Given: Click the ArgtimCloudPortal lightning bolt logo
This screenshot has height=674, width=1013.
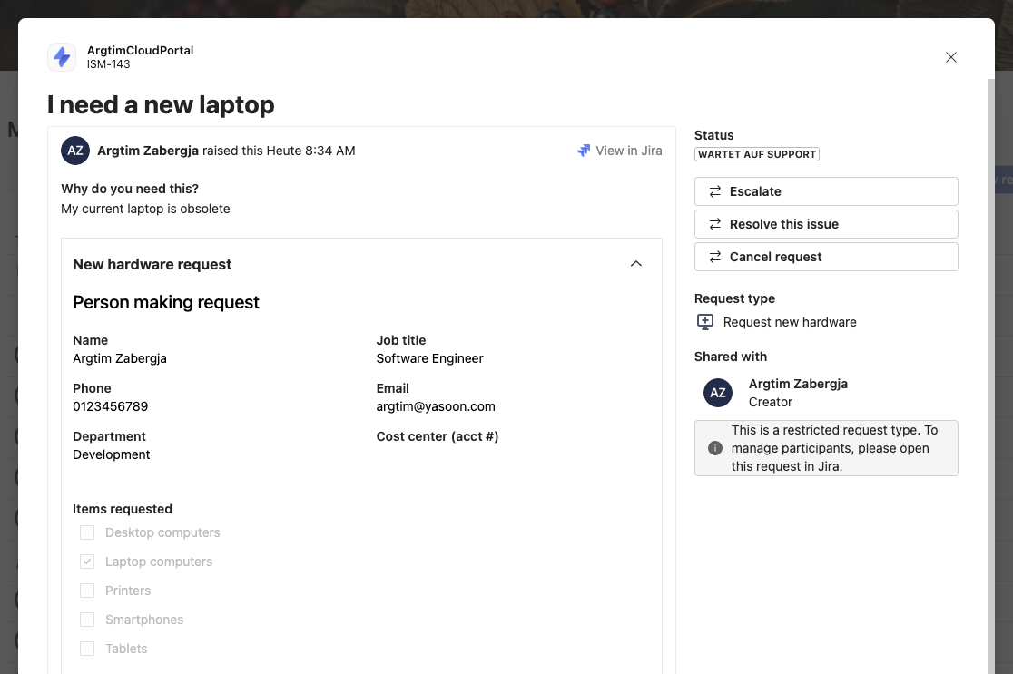Looking at the screenshot, I should click(62, 57).
